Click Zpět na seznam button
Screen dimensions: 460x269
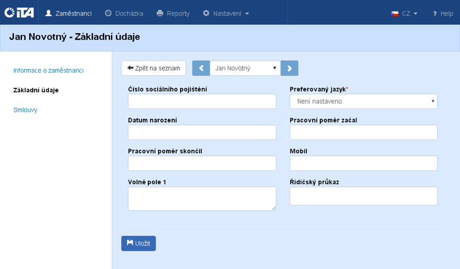click(x=154, y=68)
